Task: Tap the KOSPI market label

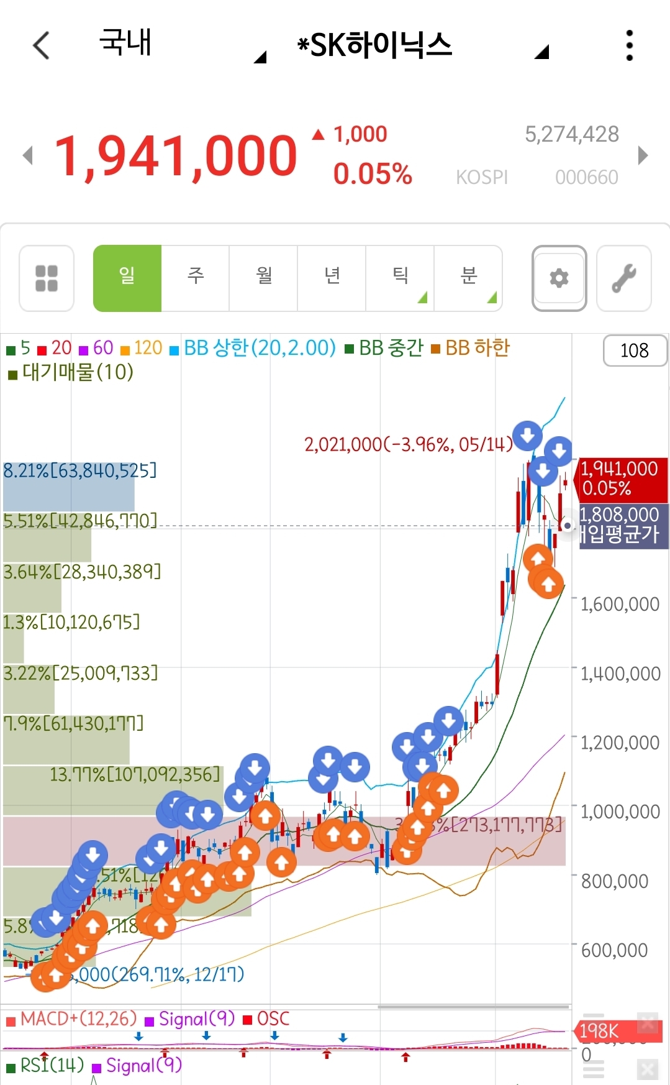Action: coord(482,178)
